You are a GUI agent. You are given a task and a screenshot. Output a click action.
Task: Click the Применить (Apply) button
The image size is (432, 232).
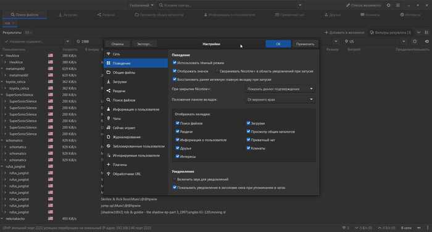pos(305,44)
